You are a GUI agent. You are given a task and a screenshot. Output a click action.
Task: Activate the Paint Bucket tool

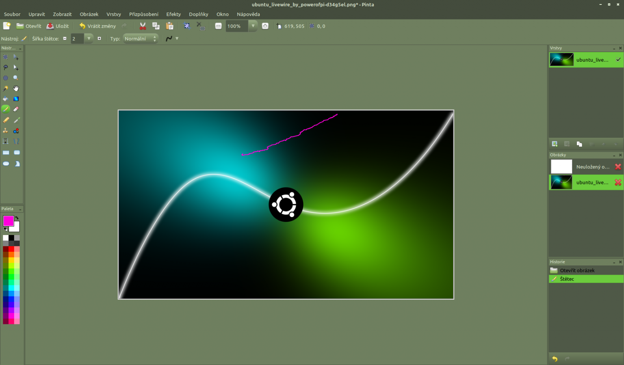click(x=6, y=99)
